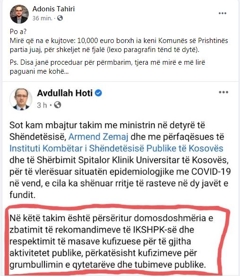The width and height of the screenshot is (240, 276).
Task: Open the three-dot options on Avdullah Hoti's post
Action: (x=223, y=92)
